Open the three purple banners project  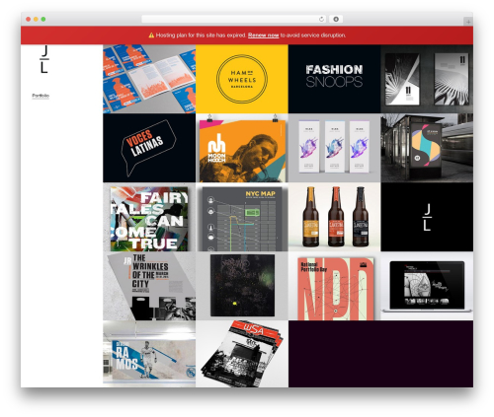(334, 148)
